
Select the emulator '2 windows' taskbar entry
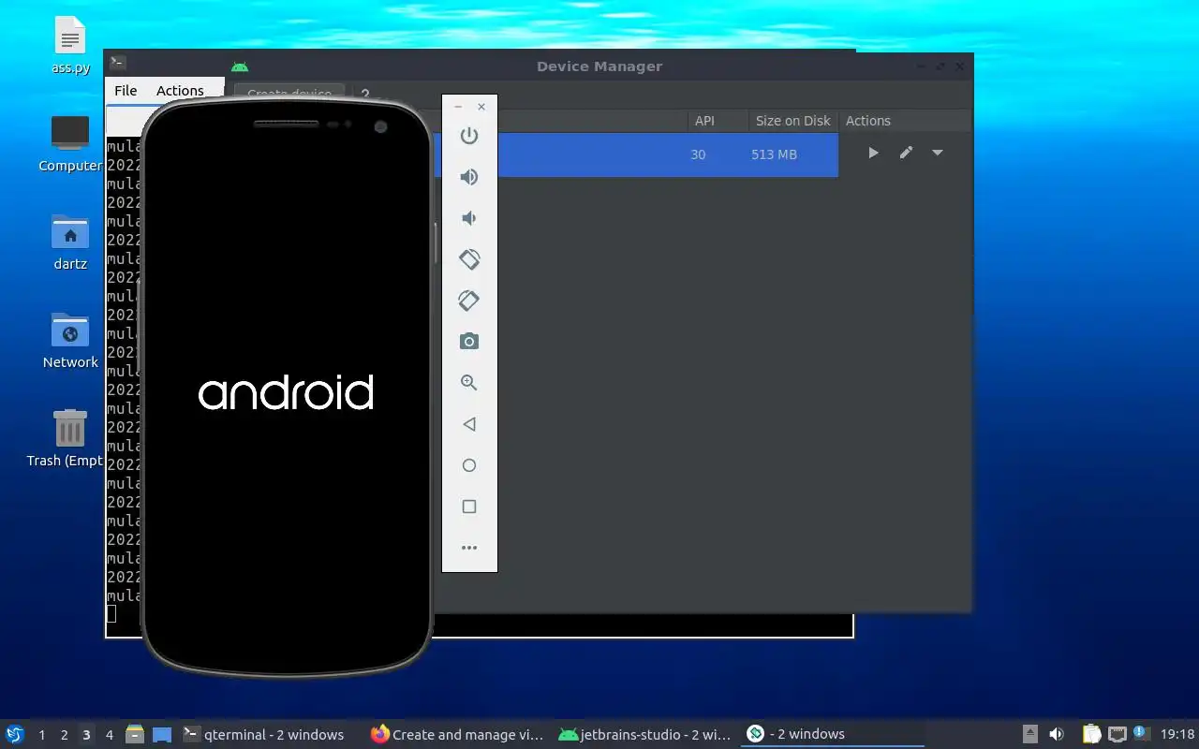pyautogui.click(x=833, y=735)
